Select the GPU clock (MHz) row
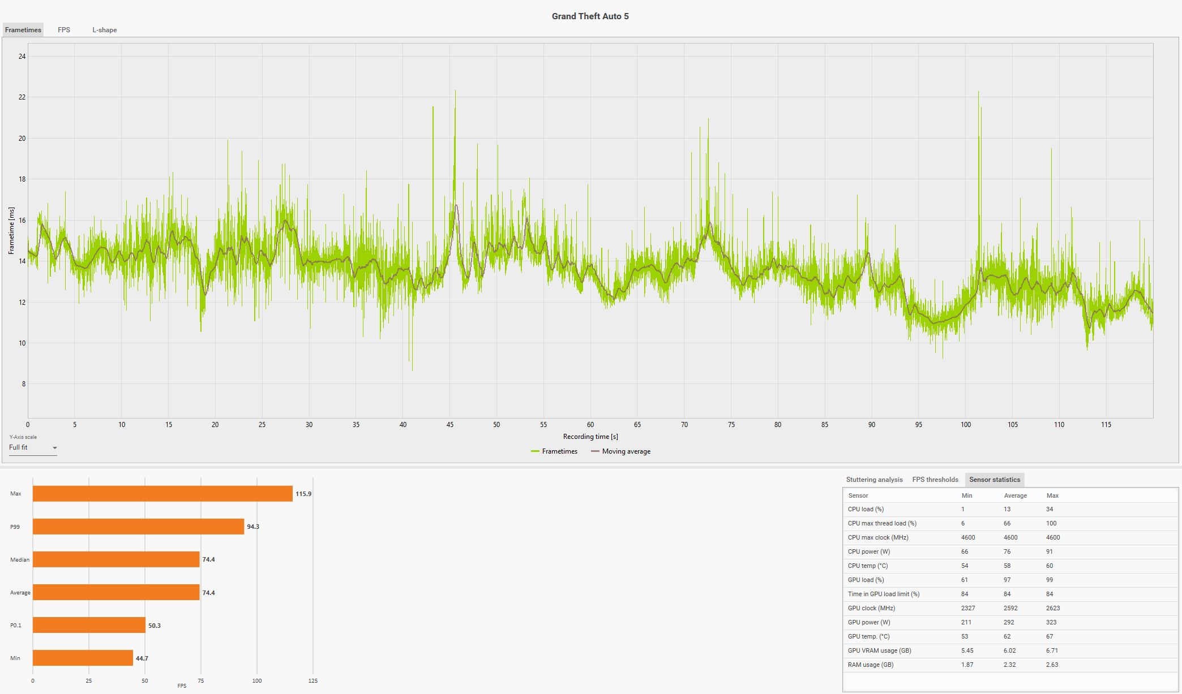 (1010, 608)
